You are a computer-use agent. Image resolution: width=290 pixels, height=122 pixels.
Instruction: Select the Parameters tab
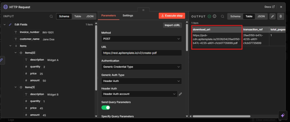coord(108,16)
